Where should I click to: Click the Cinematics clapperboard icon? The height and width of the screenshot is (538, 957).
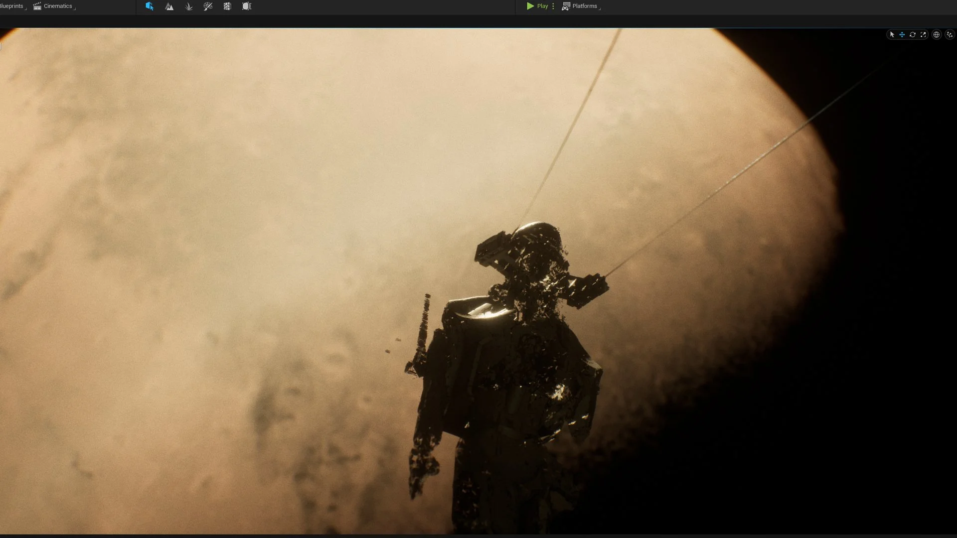coord(37,6)
